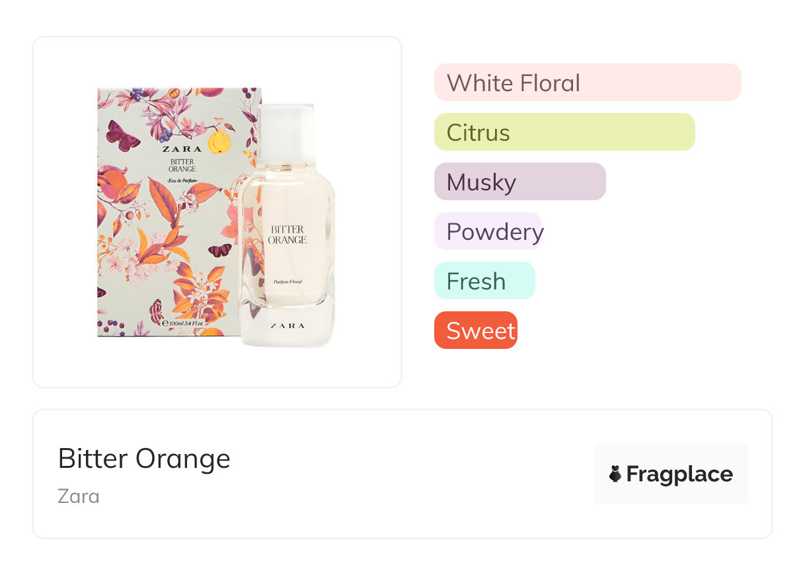Select the Citrus accord bar
The height and width of the screenshot is (571, 805).
(564, 132)
